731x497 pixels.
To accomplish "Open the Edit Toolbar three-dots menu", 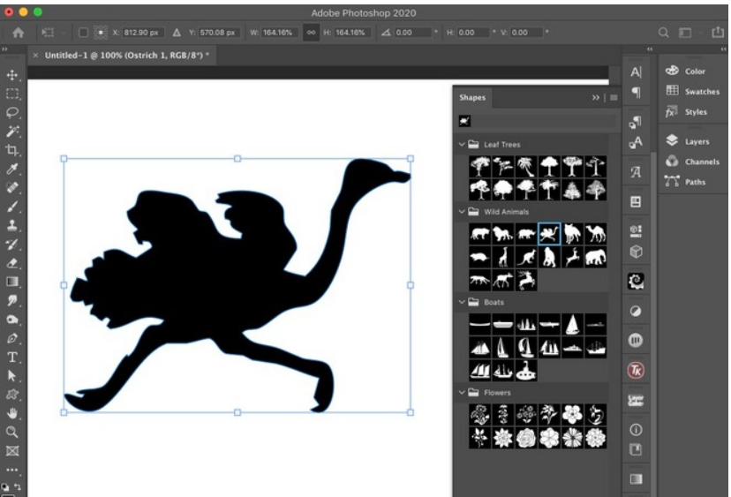I will pos(12,470).
